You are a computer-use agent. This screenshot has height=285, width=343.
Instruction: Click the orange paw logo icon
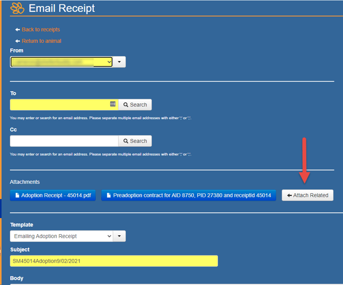coord(18,8)
